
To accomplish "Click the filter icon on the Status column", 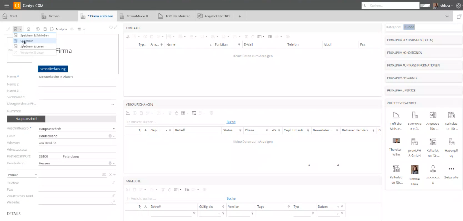I will pos(240,130).
